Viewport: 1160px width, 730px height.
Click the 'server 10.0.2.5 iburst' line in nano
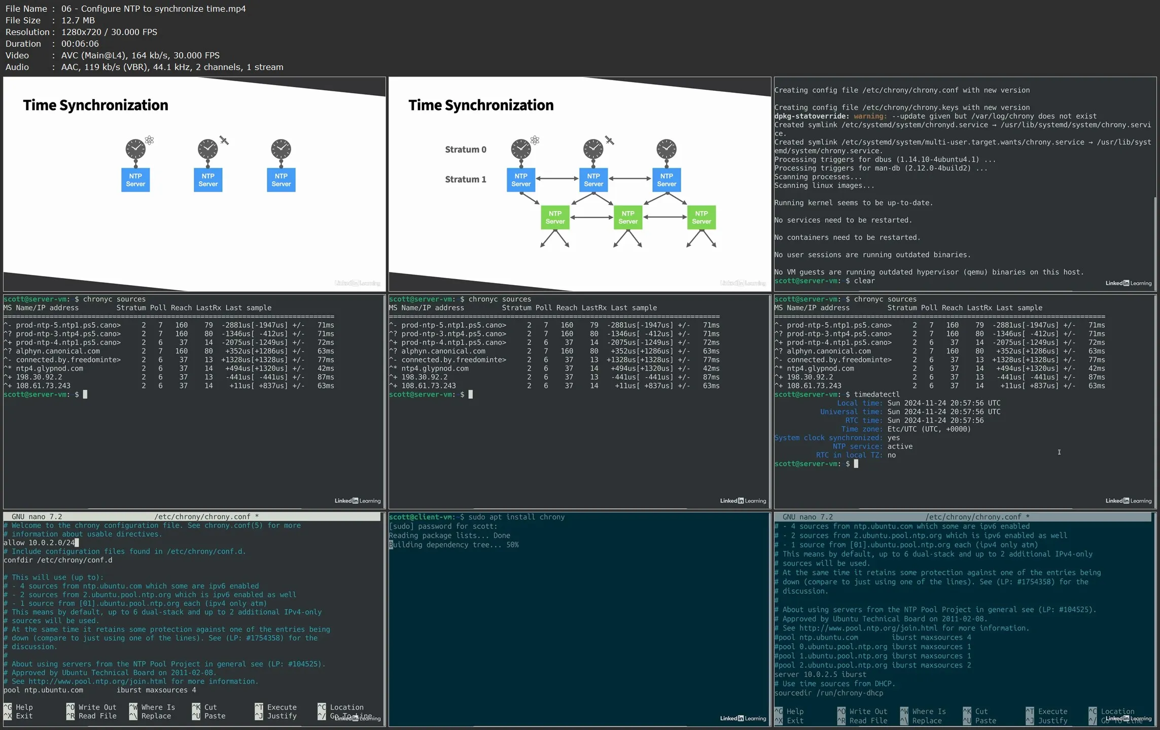820,675
